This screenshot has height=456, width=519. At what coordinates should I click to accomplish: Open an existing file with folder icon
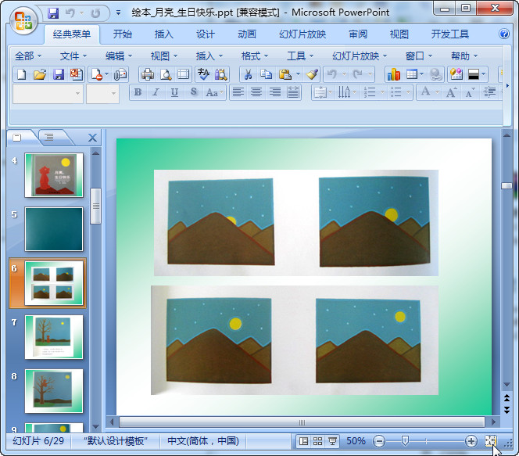point(40,74)
